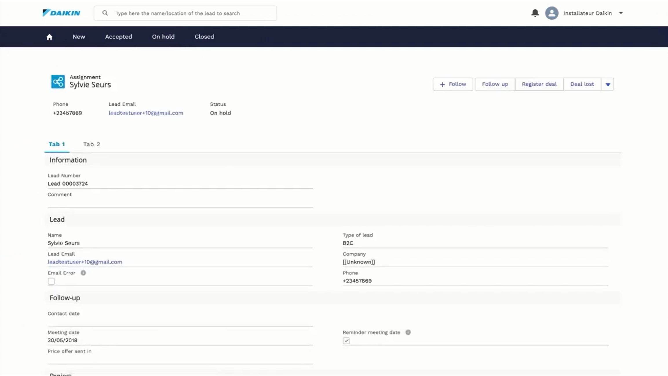Switch to Tab 2

pyautogui.click(x=92, y=144)
